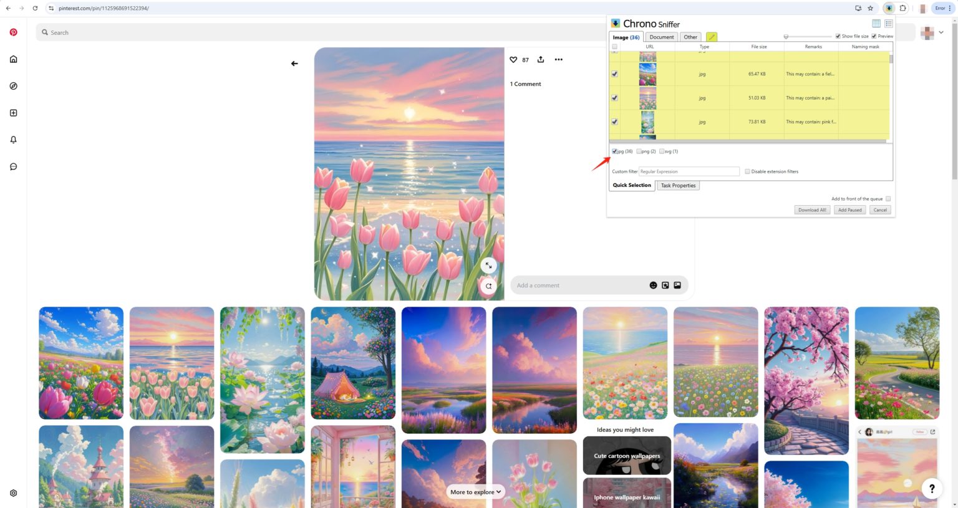Click the Custom filter Regular Expression field
This screenshot has height=508, width=958.
pos(689,171)
